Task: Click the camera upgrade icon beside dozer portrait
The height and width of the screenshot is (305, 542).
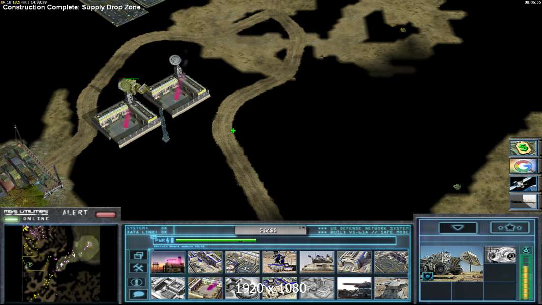Action: [x=499, y=255]
